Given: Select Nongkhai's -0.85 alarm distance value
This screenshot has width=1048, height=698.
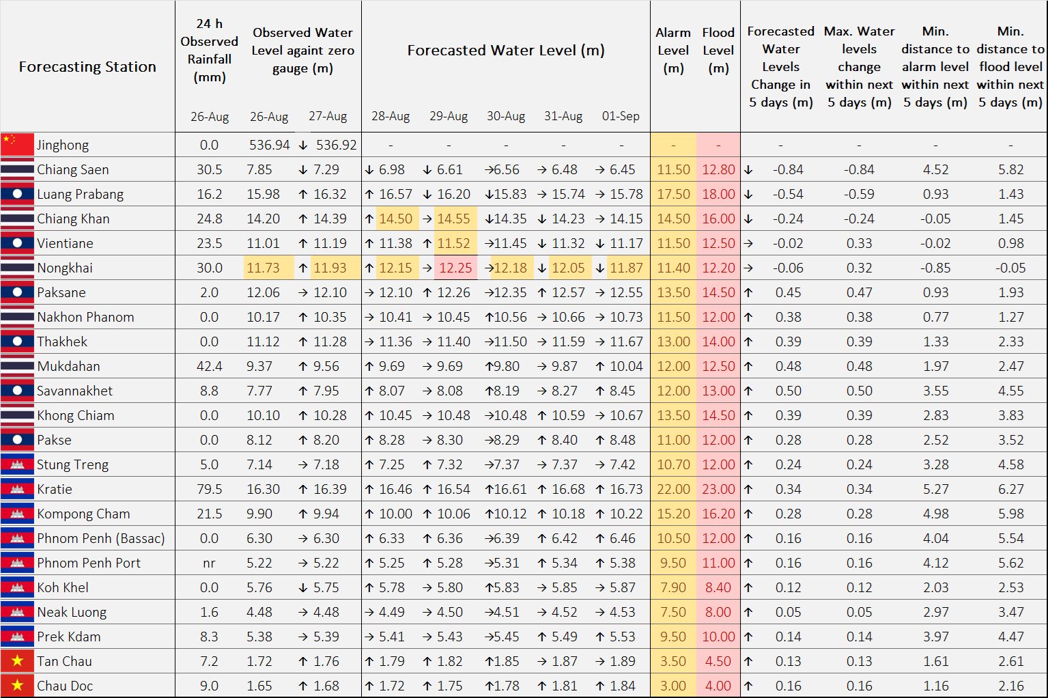Looking at the screenshot, I should [935, 268].
